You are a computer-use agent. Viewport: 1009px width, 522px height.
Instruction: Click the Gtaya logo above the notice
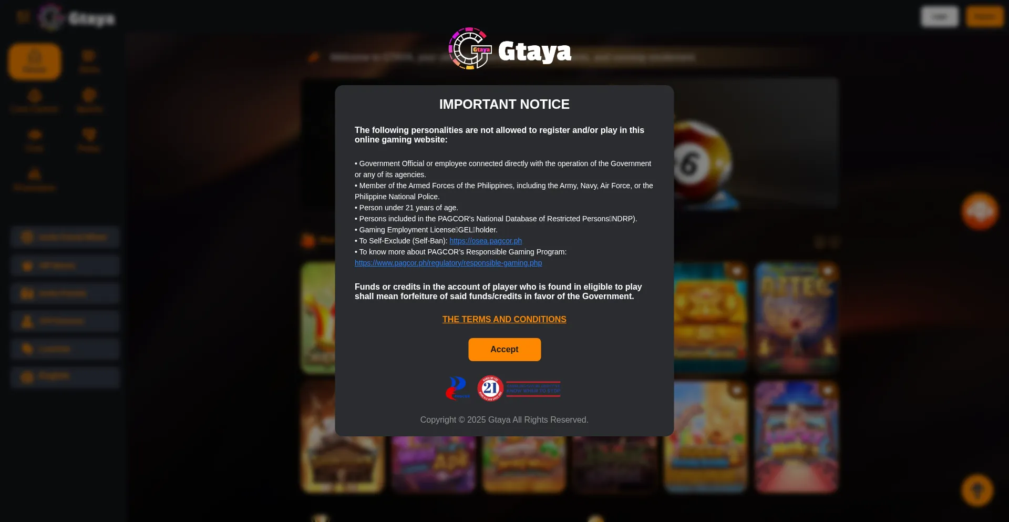pyautogui.click(x=510, y=49)
